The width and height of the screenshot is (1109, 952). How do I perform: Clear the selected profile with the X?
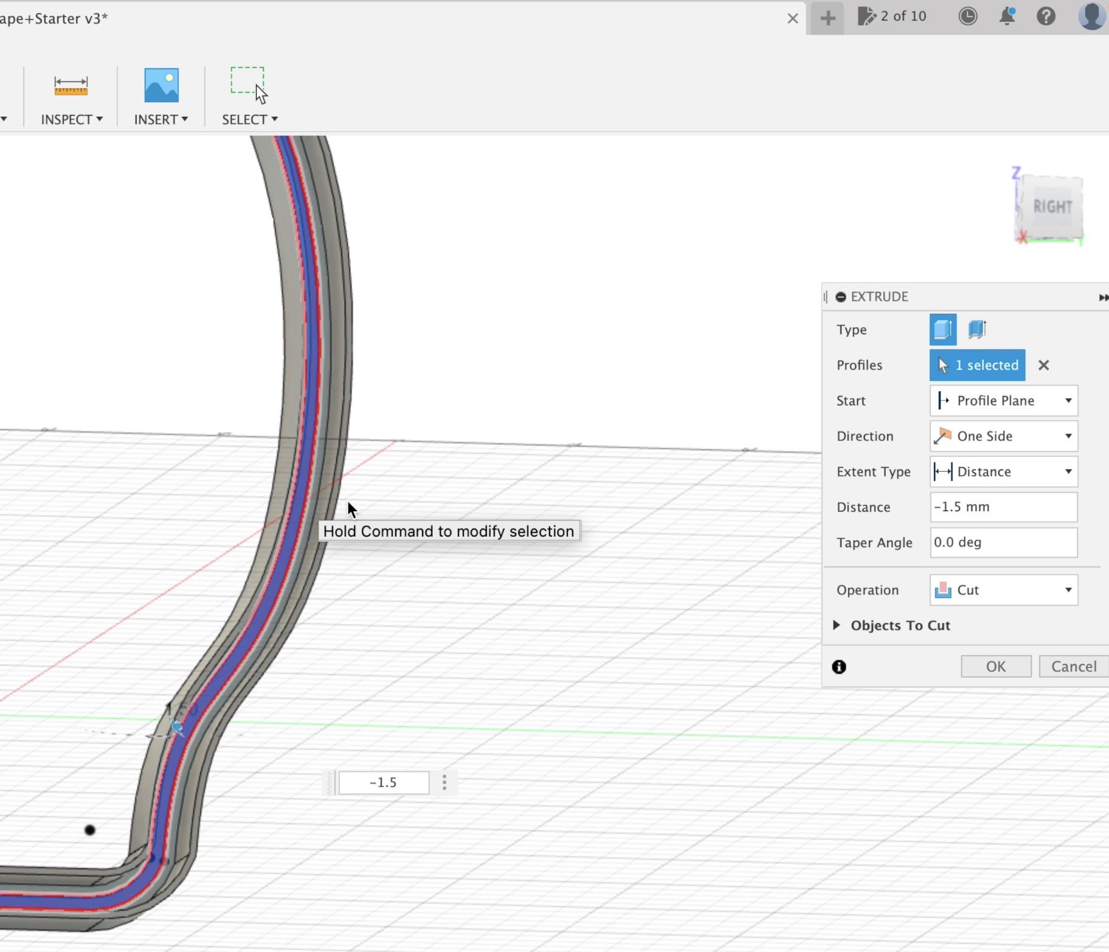tap(1045, 365)
